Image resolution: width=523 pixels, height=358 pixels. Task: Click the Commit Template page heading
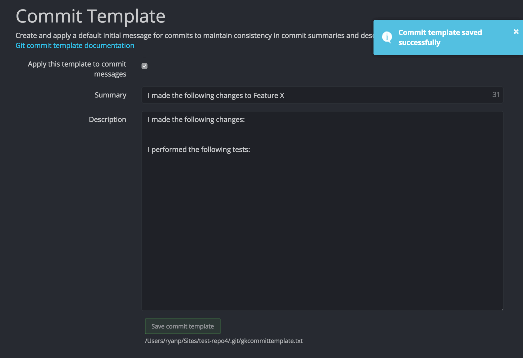click(x=90, y=16)
